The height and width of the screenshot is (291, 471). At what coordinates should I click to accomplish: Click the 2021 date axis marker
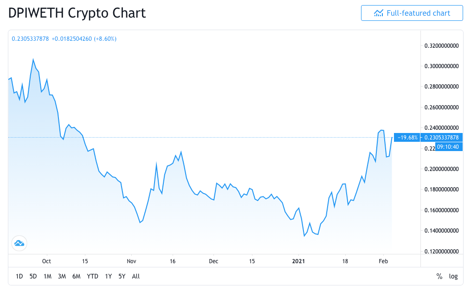coord(299,261)
